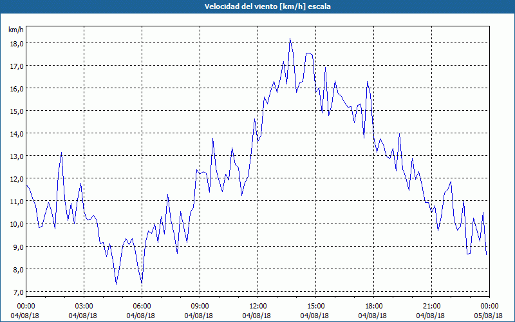This screenshot has height=322, width=515.
Task: Select the '04/08/18' date beneath 18:00
Action: (373, 316)
